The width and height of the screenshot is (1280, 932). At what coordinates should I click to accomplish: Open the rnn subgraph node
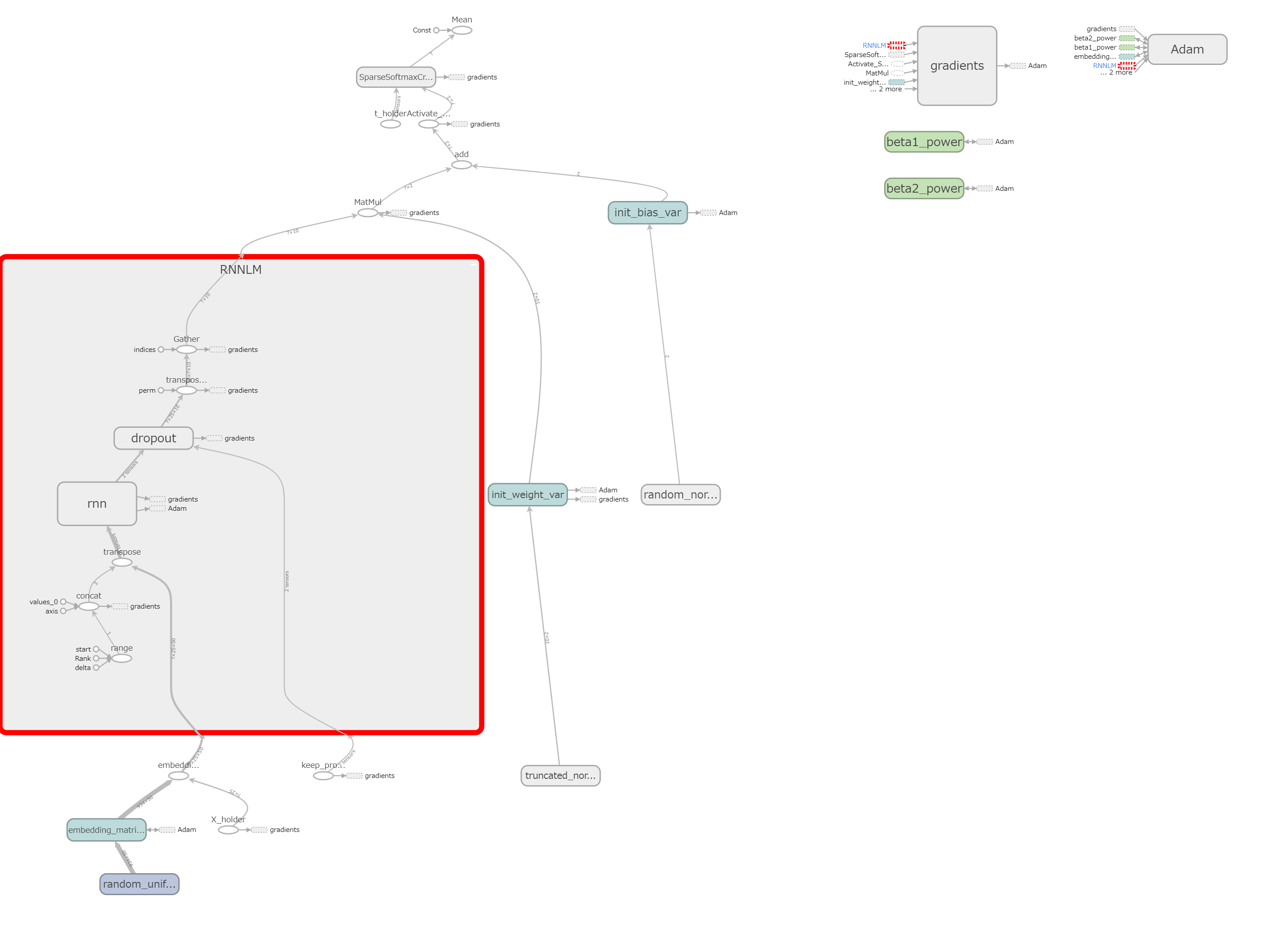coord(97,503)
